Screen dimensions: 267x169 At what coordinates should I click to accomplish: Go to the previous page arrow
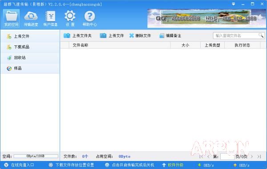[x=208, y=157]
